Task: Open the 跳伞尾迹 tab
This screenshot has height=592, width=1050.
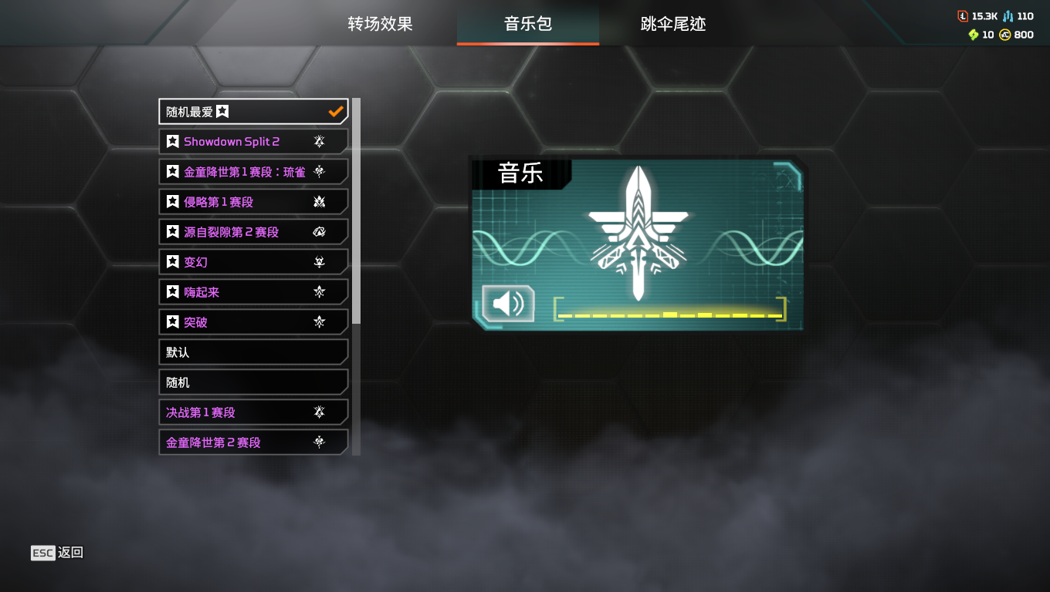Action: [x=673, y=24]
